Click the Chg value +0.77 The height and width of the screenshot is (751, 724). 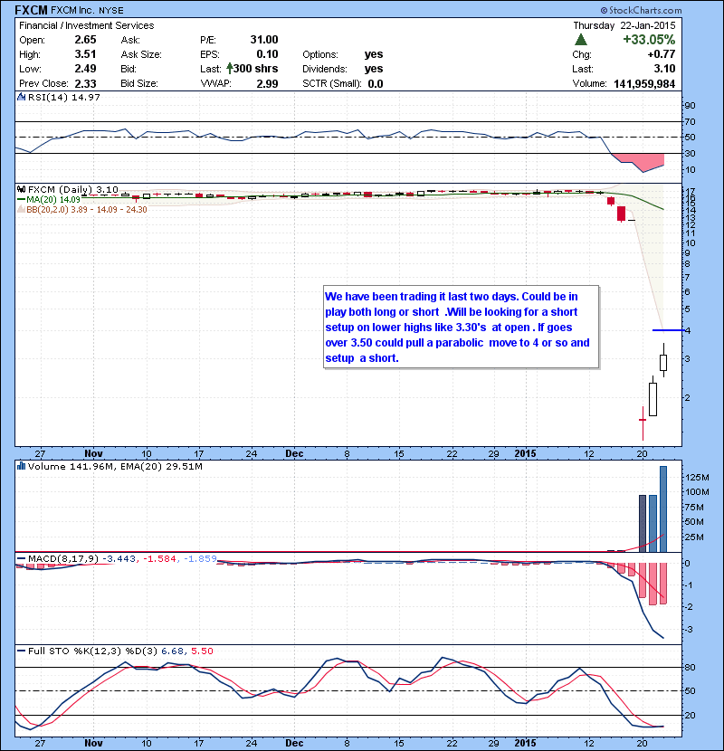point(662,54)
